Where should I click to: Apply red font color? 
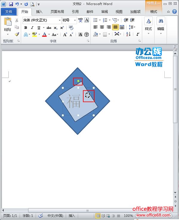[x=44, y=35]
